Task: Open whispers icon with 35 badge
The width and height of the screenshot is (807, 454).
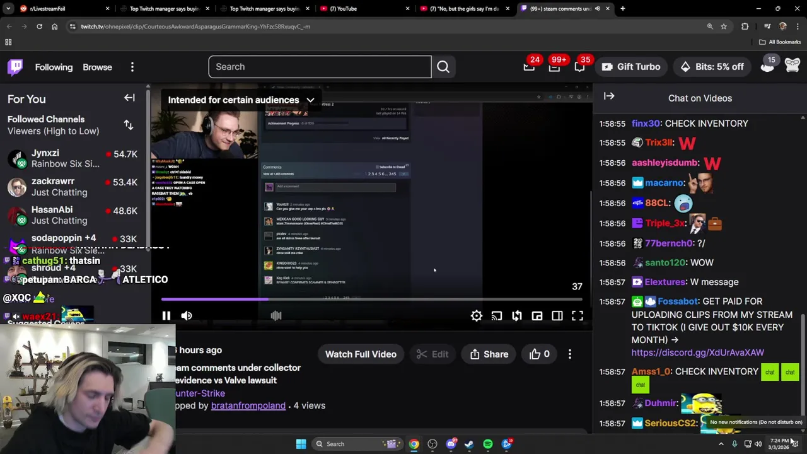Action: tap(579, 67)
